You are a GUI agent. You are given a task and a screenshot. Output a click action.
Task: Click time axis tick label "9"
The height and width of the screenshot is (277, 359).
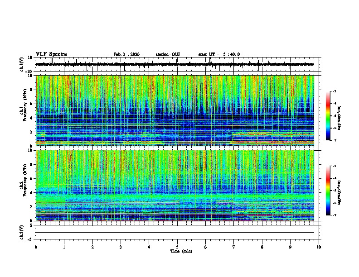(290, 247)
